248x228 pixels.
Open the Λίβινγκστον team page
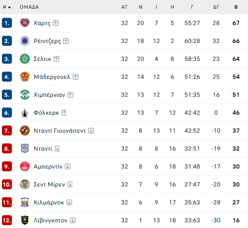click(50, 220)
